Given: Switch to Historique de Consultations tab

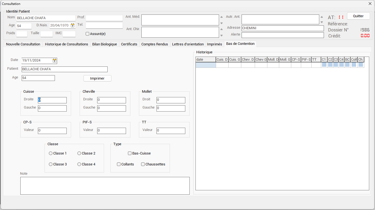Looking at the screenshot, I should pyautogui.click(x=66, y=44).
